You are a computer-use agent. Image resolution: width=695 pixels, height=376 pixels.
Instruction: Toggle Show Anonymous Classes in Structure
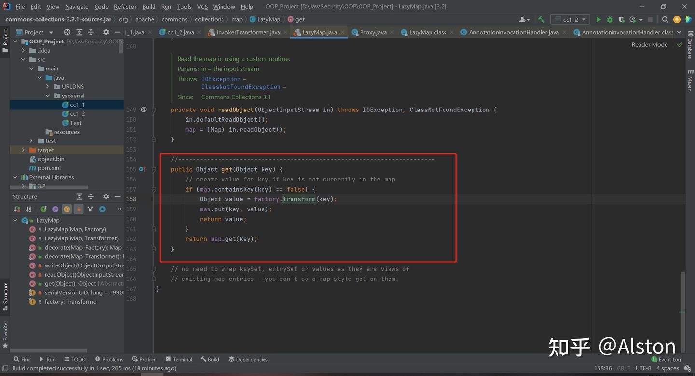point(90,209)
